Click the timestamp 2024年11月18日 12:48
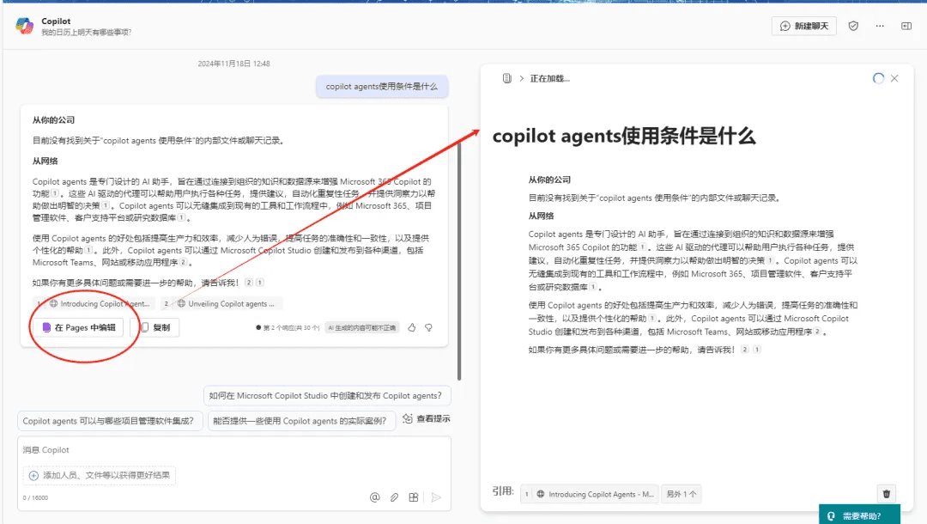Screen dimensions: 927x524 tap(234, 64)
